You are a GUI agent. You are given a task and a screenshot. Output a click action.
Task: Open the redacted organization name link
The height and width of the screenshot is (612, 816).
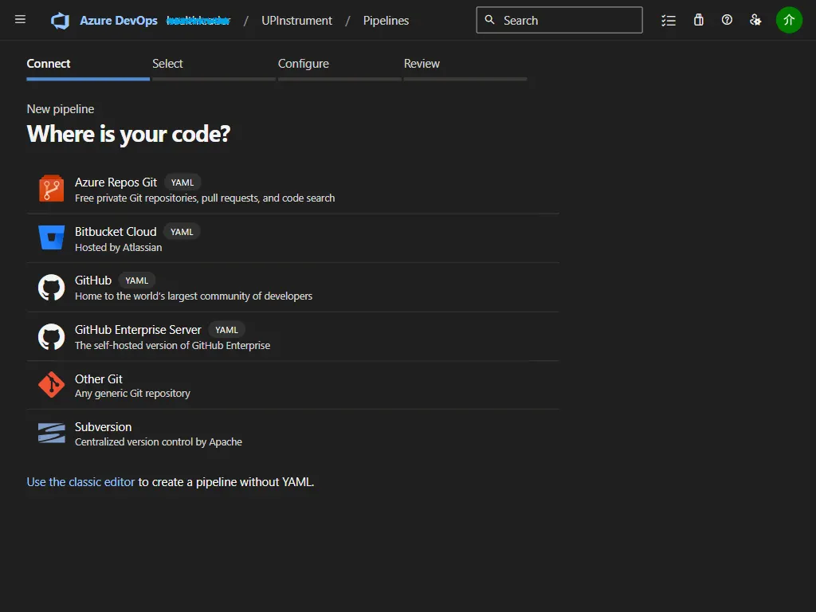(x=198, y=21)
